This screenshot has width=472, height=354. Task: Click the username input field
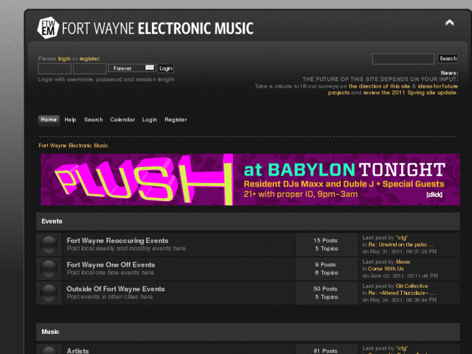tap(55, 68)
